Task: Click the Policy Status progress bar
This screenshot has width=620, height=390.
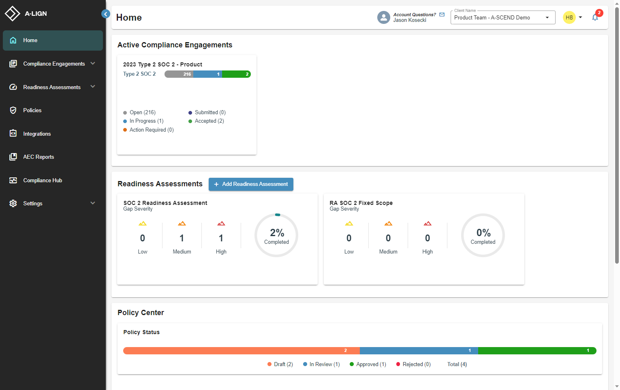Action: (x=360, y=350)
